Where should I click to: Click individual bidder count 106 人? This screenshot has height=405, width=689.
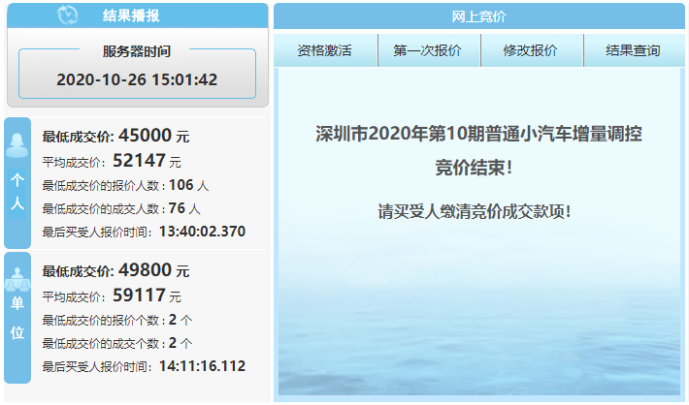click(x=188, y=185)
